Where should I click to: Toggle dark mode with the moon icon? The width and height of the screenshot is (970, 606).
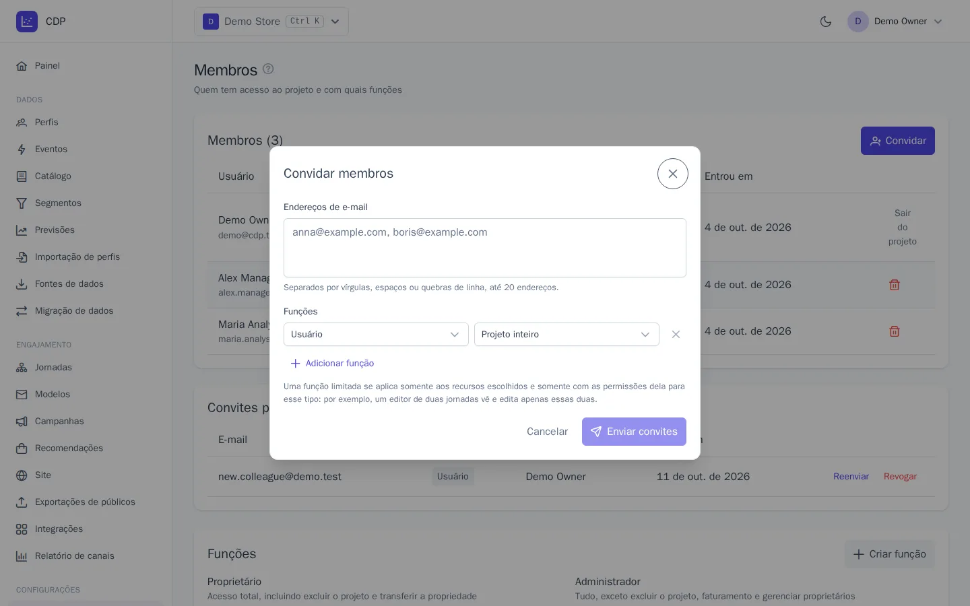826,22
